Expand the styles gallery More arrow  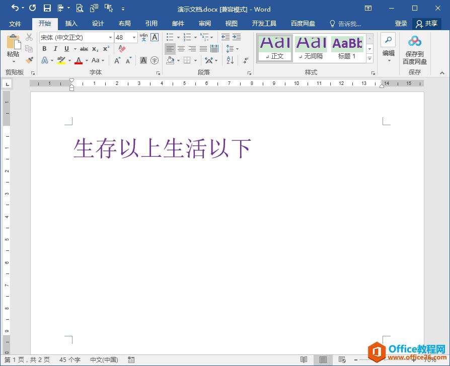coord(369,59)
